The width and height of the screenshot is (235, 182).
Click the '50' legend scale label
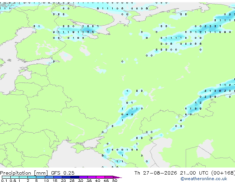click(x=115, y=181)
